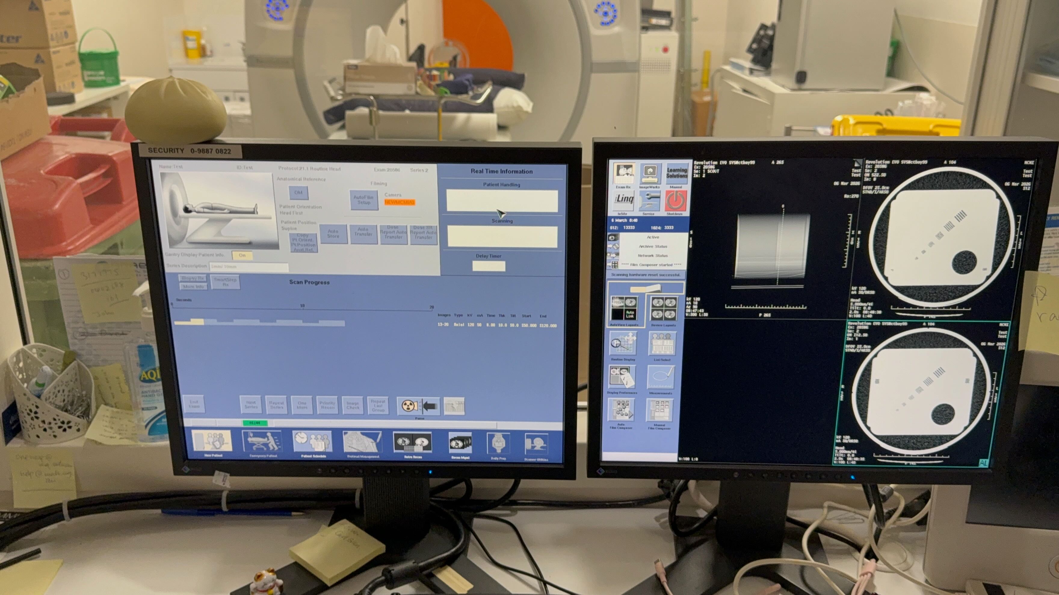Open Display Preferences icon
This screenshot has height=595, width=1059.
pyautogui.click(x=622, y=377)
